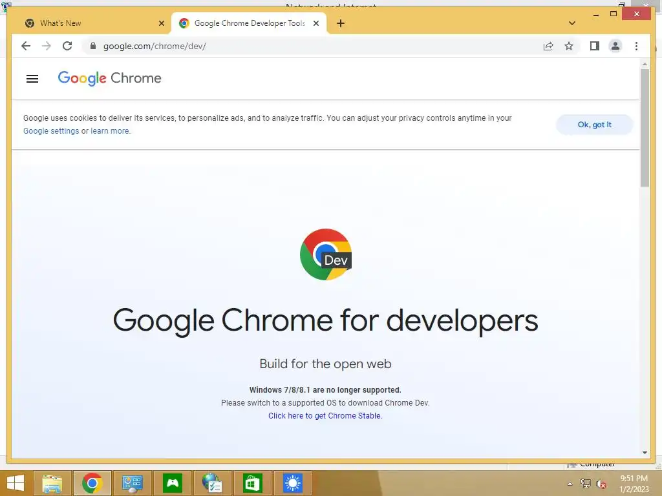Click here to get Chrome Stable link
The image size is (662, 496).
click(x=325, y=415)
